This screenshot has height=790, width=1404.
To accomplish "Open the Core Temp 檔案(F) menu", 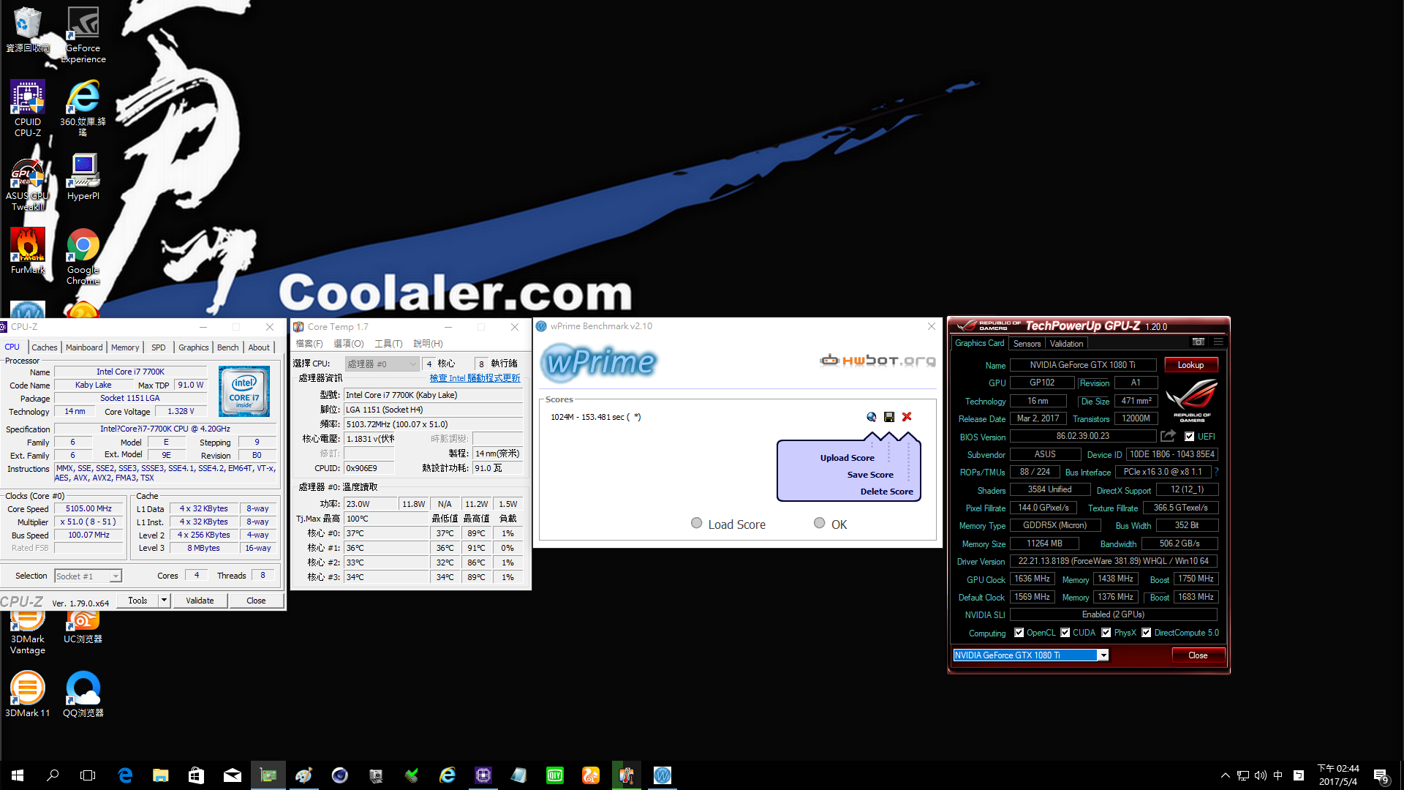I will 309,344.
